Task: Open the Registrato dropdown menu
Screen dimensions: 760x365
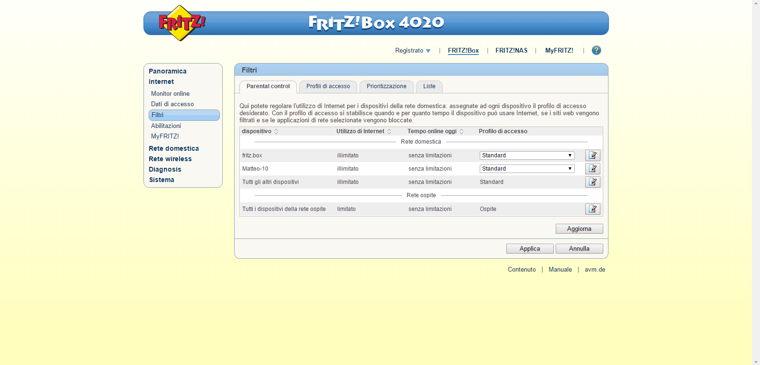Action: pyautogui.click(x=413, y=51)
